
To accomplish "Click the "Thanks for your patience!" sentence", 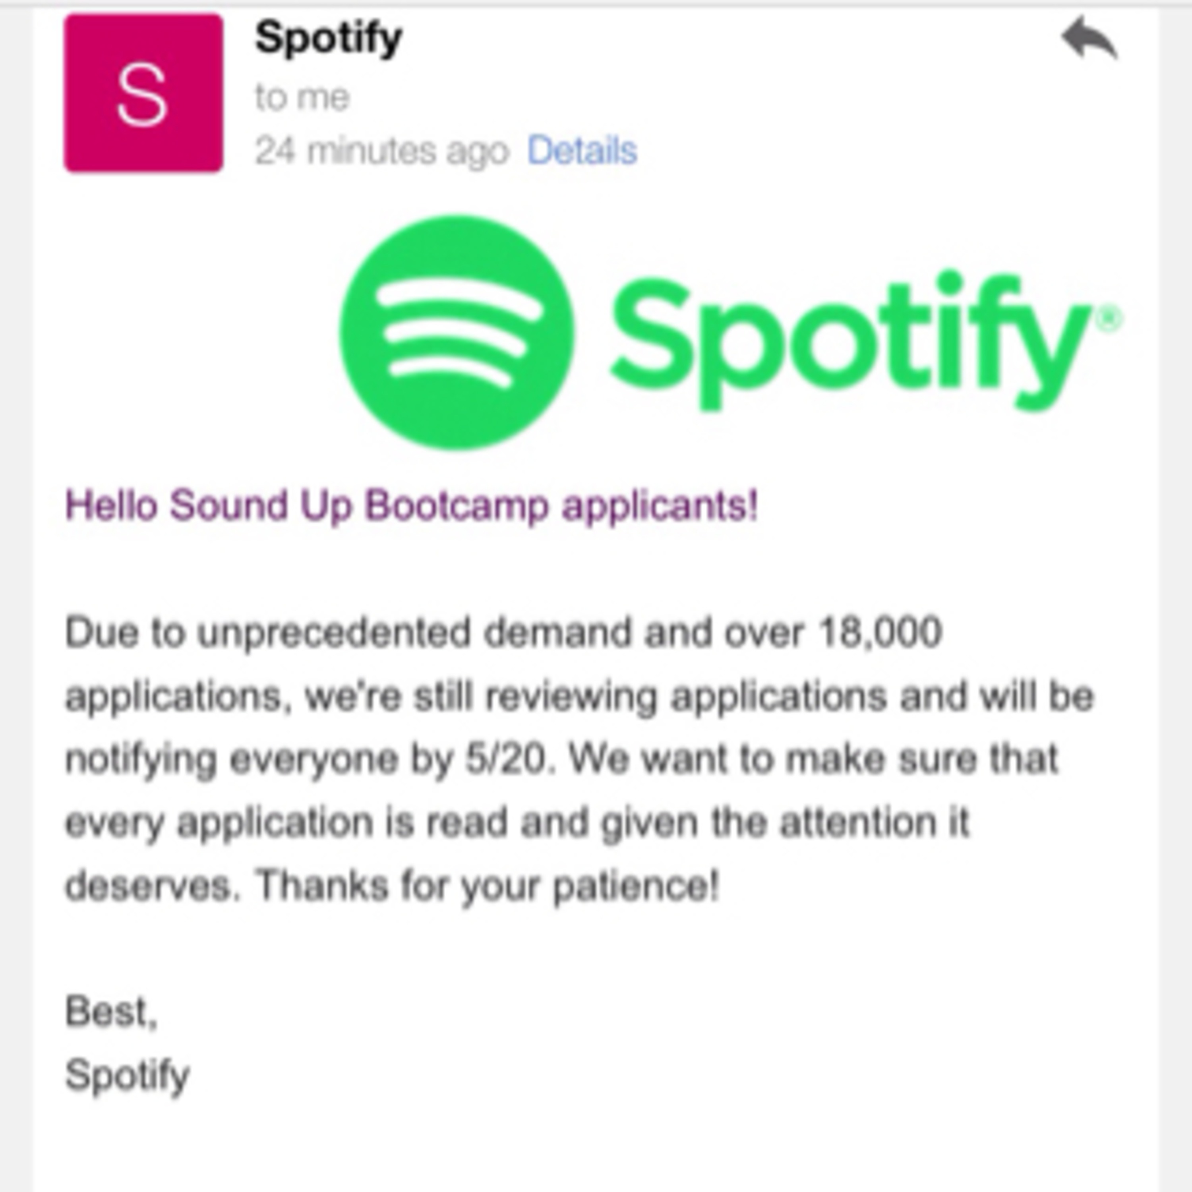I will (487, 886).
